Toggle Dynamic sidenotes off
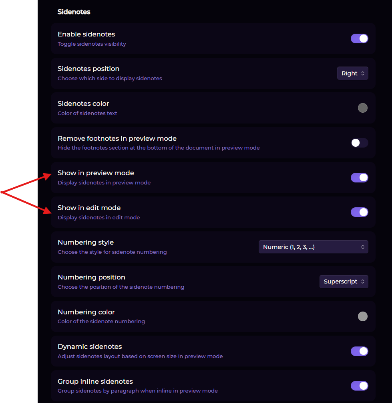This screenshot has width=392, height=403. click(x=359, y=351)
